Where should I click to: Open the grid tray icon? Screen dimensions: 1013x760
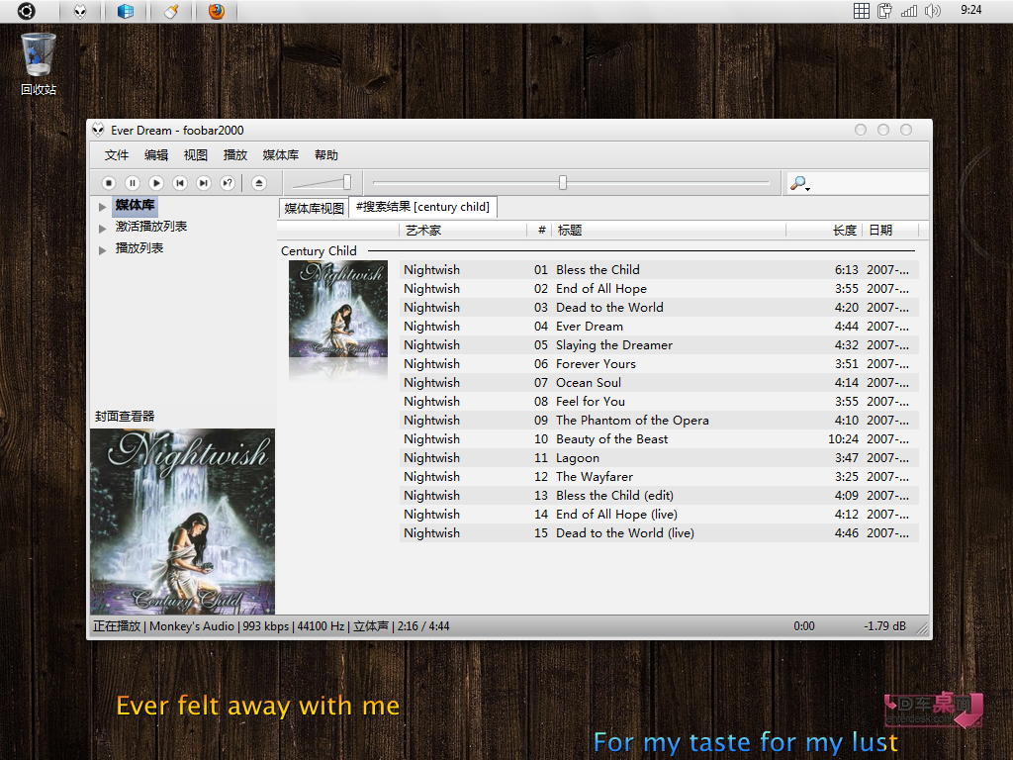(x=862, y=10)
